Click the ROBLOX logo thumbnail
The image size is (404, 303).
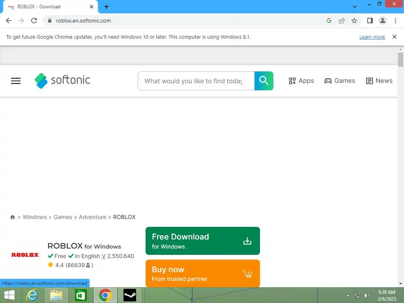point(25,255)
